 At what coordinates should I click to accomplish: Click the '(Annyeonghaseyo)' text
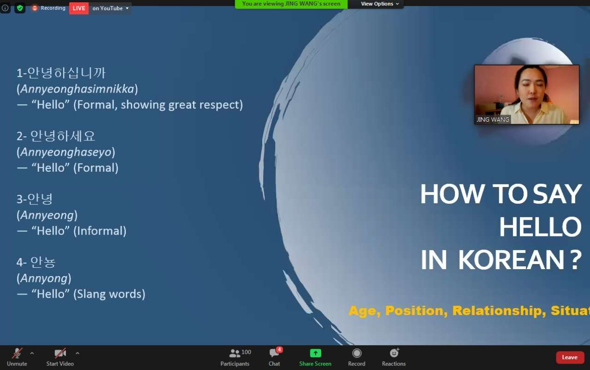point(66,152)
